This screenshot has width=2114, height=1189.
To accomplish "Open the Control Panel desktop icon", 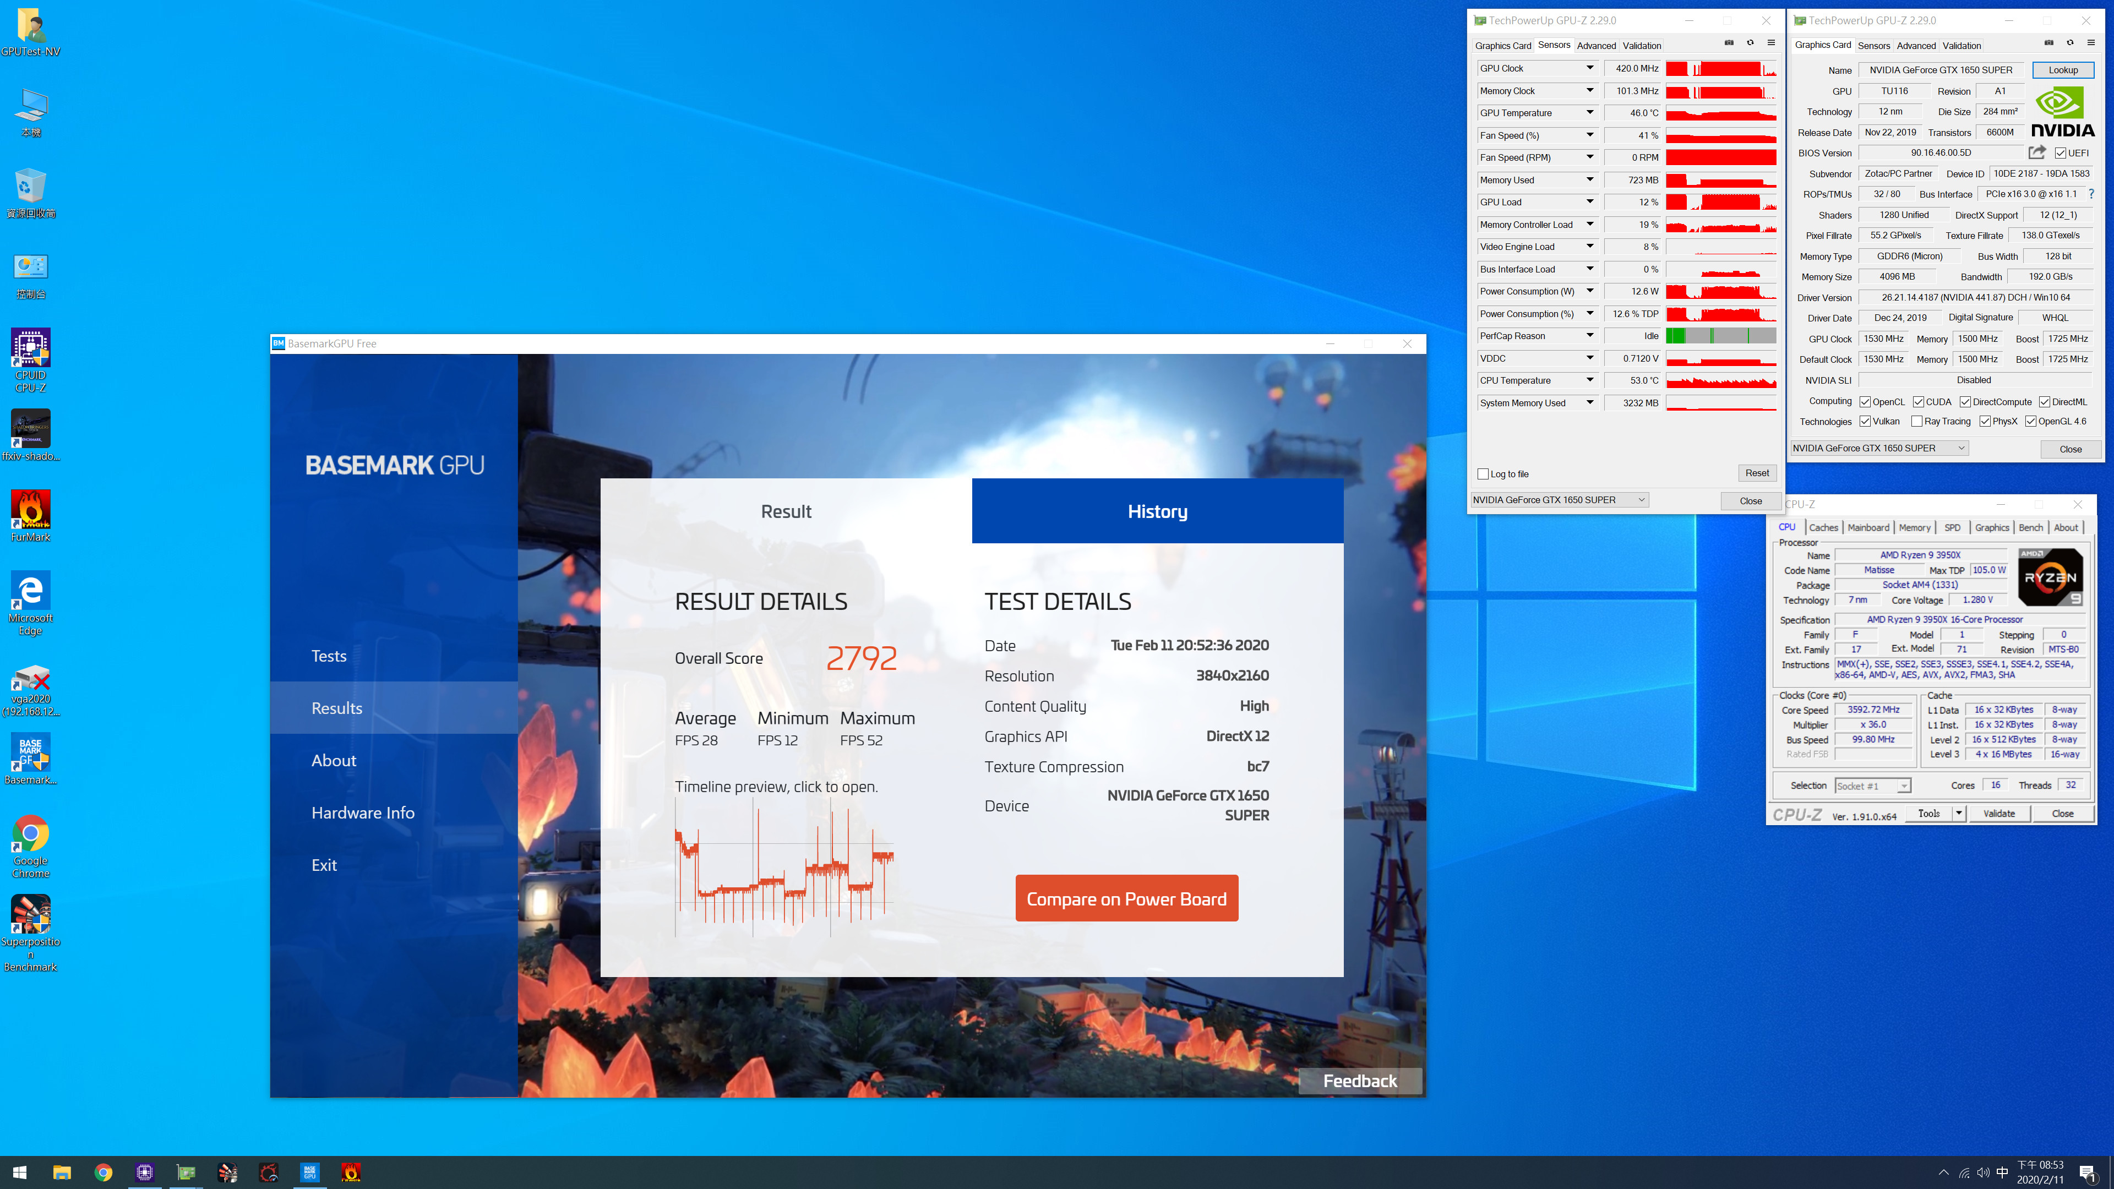I will pos(30,275).
